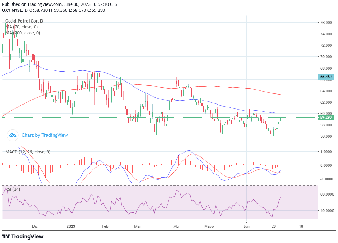The height and width of the screenshot is (243, 338).
Task: Click the 74.000 price axis label
Action: pyautogui.click(x=326, y=34)
